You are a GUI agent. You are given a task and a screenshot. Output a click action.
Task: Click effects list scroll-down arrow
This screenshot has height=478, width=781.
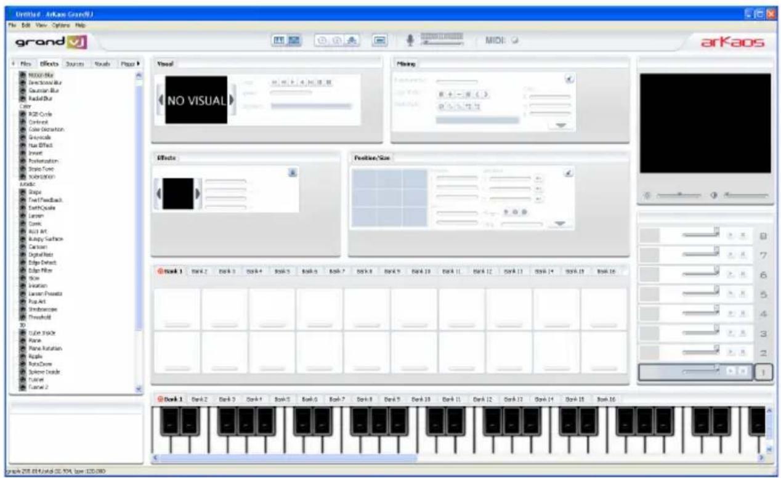pos(138,389)
